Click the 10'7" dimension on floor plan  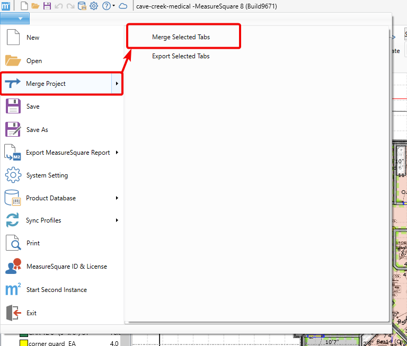point(332,342)
